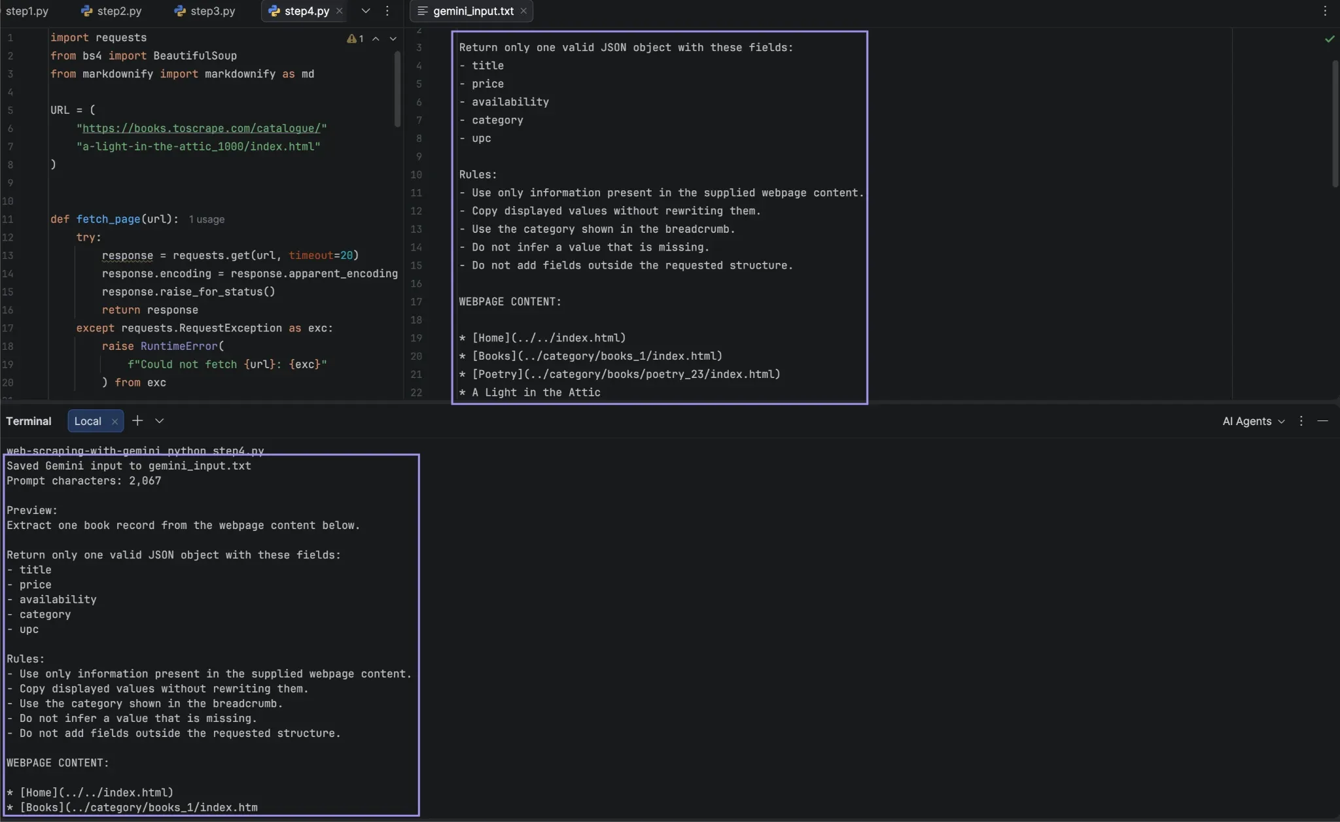Open the books.toscrape.com catalogue URL link
Viewport: 1340px width, 822px height.
202,128
